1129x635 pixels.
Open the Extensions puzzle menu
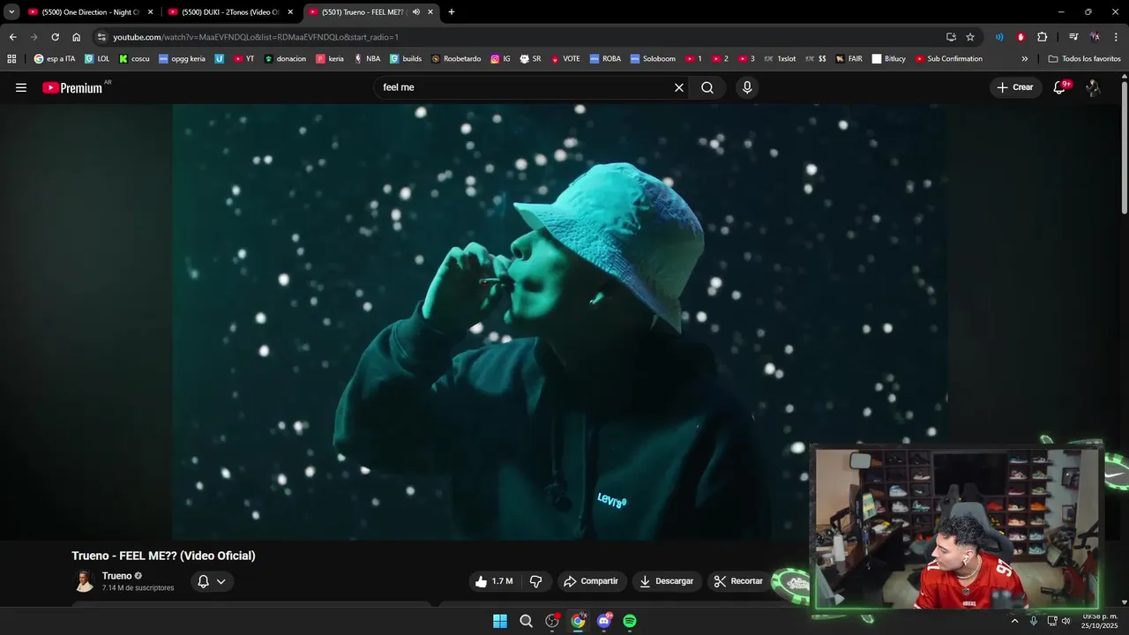click(1042, 37)
